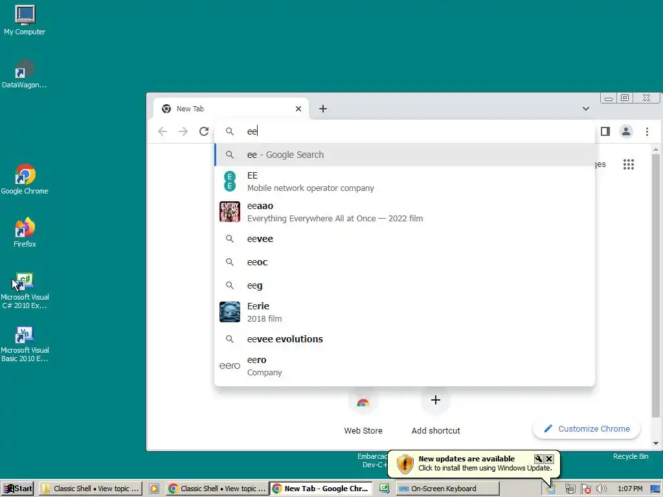
Task: Click the security alert tray icon
Action: (x=585, y=489)
